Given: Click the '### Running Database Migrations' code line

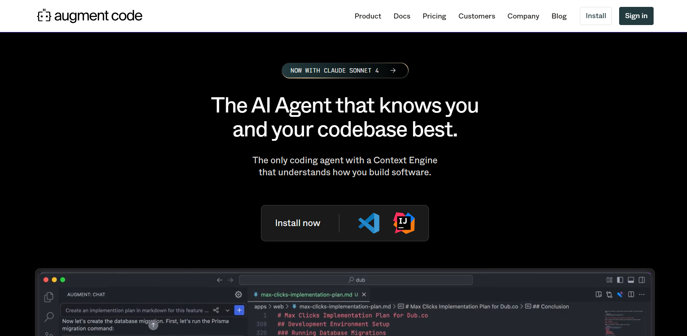Looking at the screenshot, I should point(331,333).
